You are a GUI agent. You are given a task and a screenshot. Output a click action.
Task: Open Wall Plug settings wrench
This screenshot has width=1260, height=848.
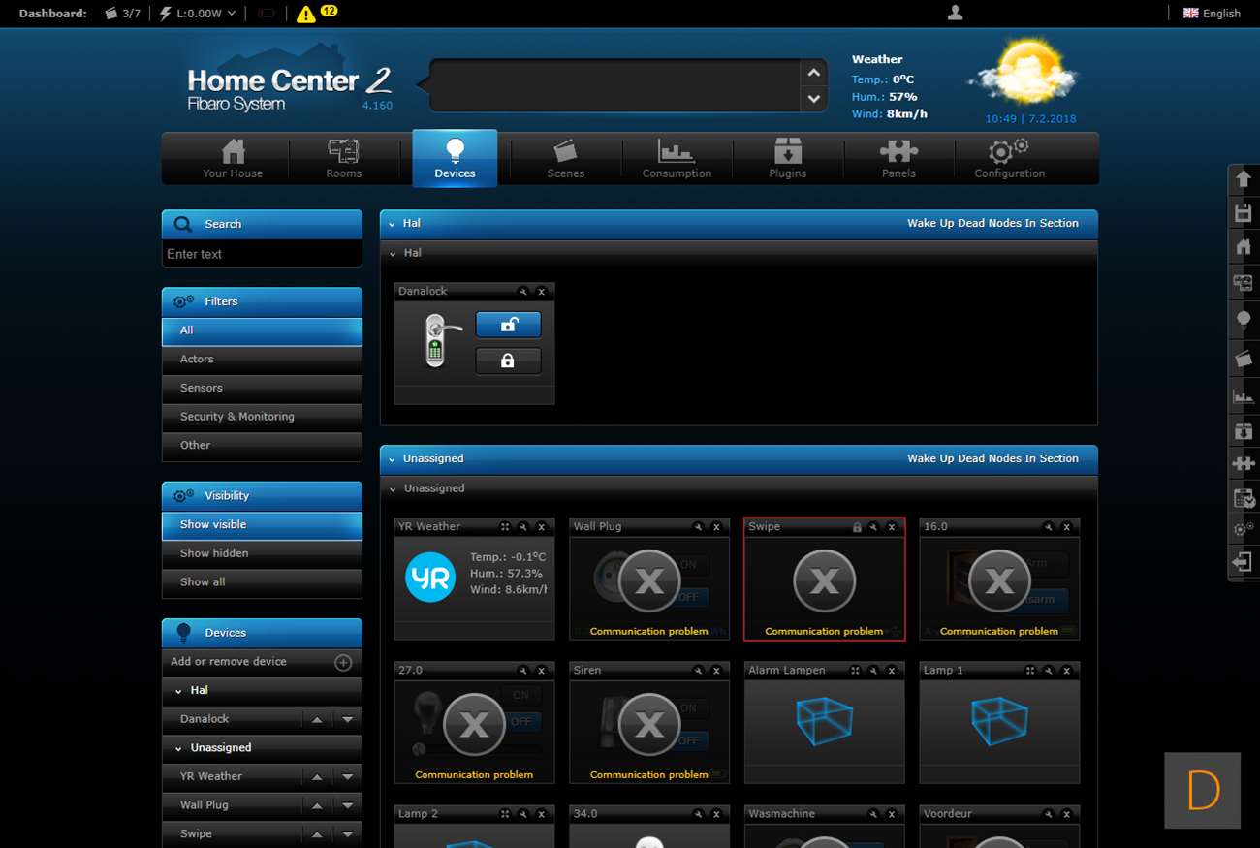point(698,526)
